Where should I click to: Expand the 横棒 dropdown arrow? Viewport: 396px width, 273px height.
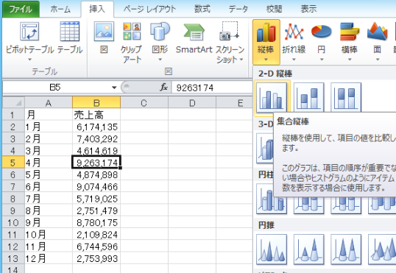(x=350, y=60)
